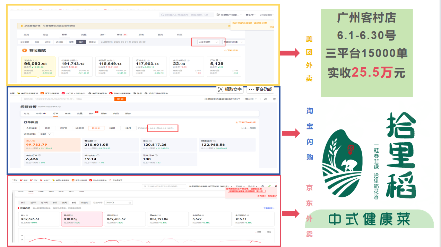
Task: Click the help question-mark icon beside bell
Action: click(x=275, y=99)
